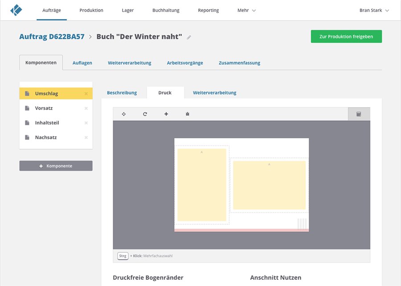Click the plus add icon in canvas toolbar
Screen dimensions: 401x286
(x=166, y=114)
